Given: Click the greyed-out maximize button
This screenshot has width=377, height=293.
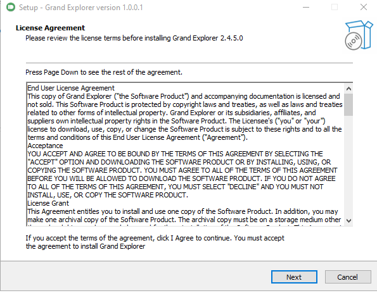Looking at the screenshot, I should pos(335,7).
